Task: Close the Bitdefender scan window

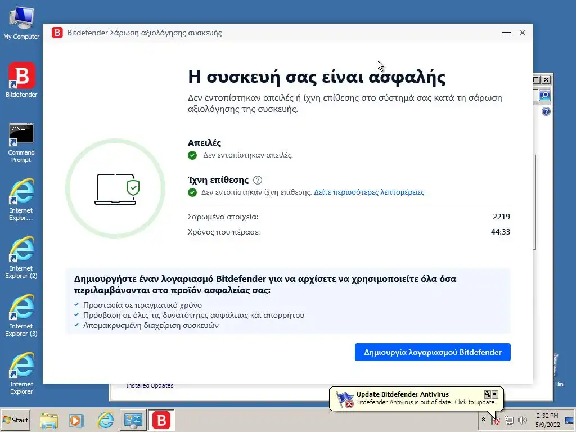Action: click(x=523, y=33)
